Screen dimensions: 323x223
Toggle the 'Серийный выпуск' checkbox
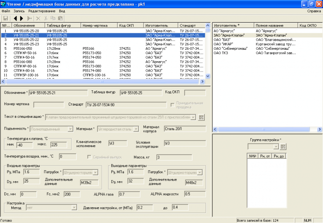point(90,157)
